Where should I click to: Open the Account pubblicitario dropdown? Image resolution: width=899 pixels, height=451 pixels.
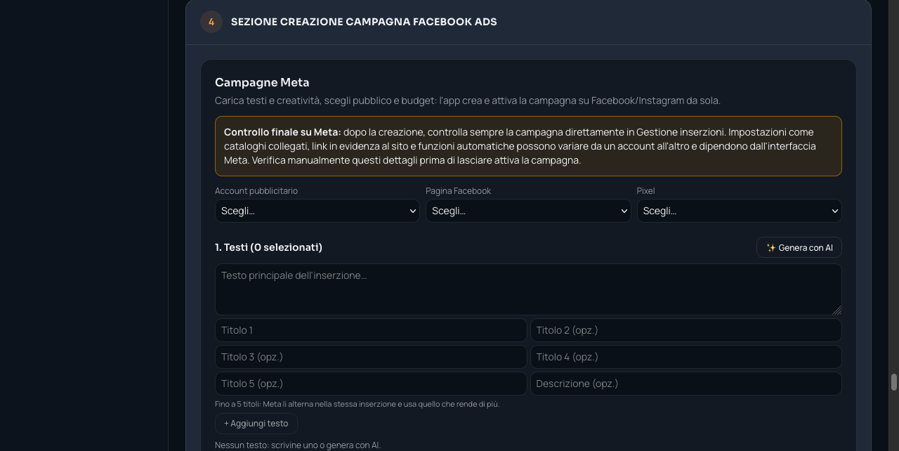tap(317, 211)
